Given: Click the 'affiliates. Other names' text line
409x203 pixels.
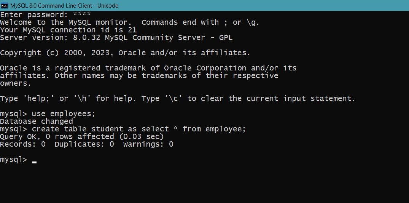Looking at the screenshot, I should pos(139,76).
